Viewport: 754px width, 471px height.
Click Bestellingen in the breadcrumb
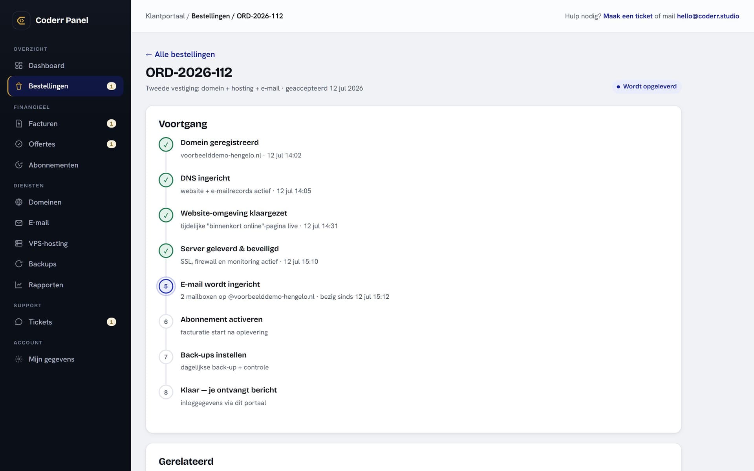[x=210, y=16]
